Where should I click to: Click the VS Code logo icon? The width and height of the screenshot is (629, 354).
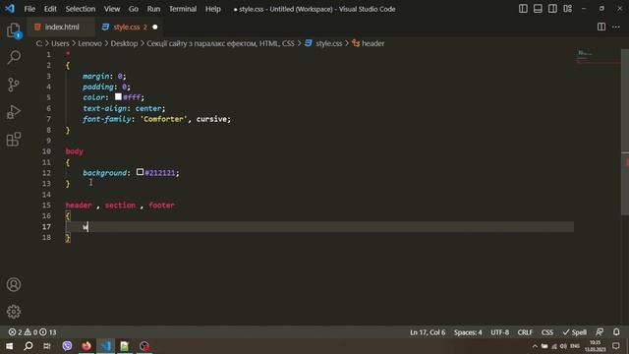(x=10, y=9)
